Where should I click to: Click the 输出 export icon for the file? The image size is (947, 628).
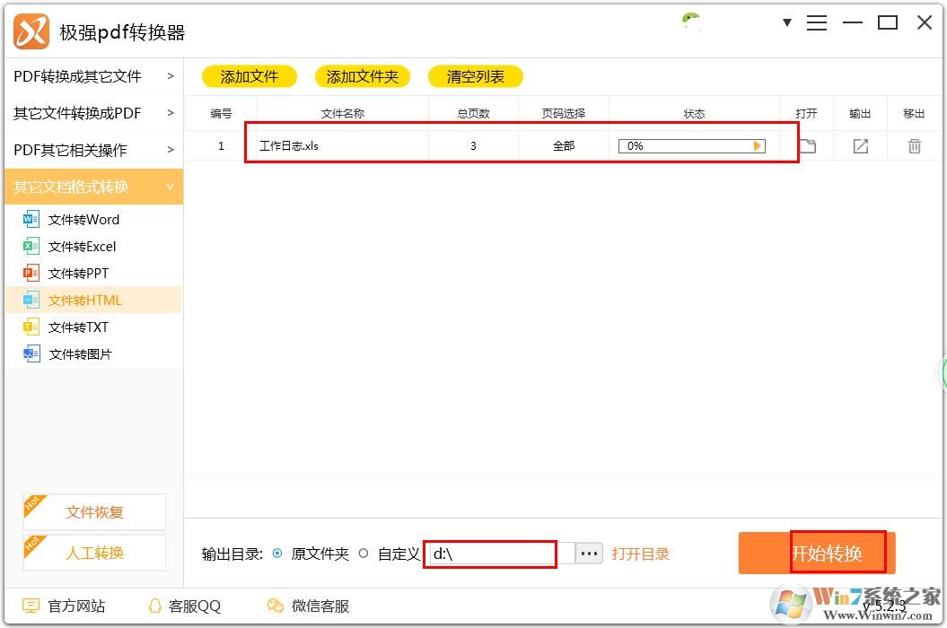(x=860, y=144)
